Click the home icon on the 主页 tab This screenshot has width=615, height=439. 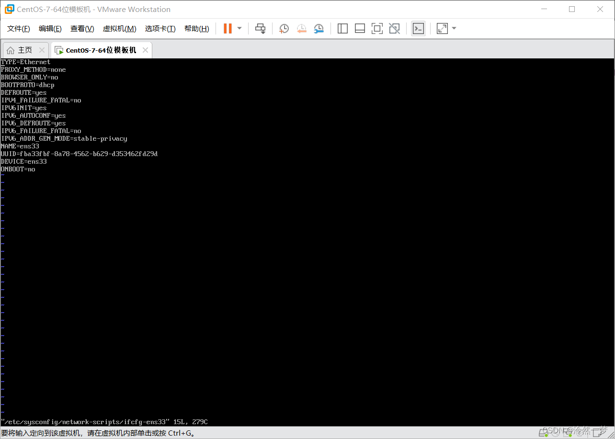pos(11,50)
